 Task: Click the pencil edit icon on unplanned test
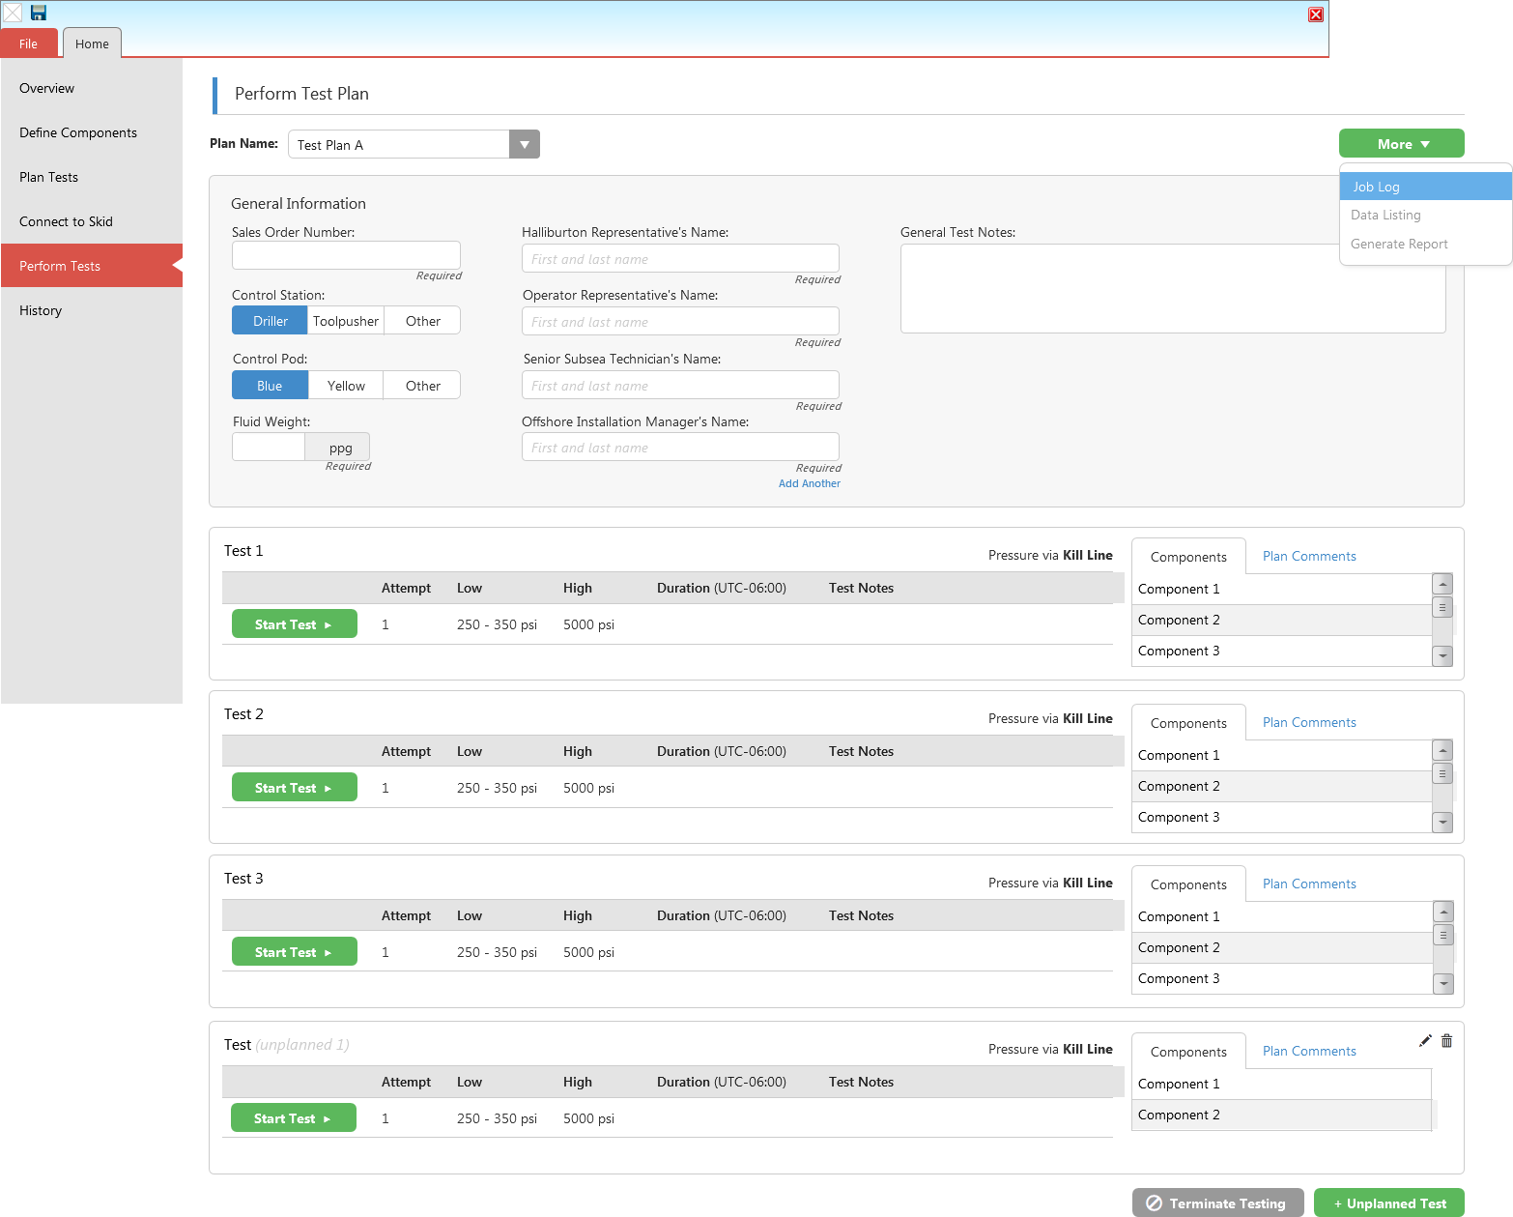tap(1425, 1041)
